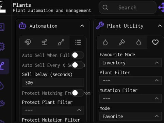164x123 pixels.
Task: Toggle Auto Sell Every X Seconds
Action: (x=78, y=65)
